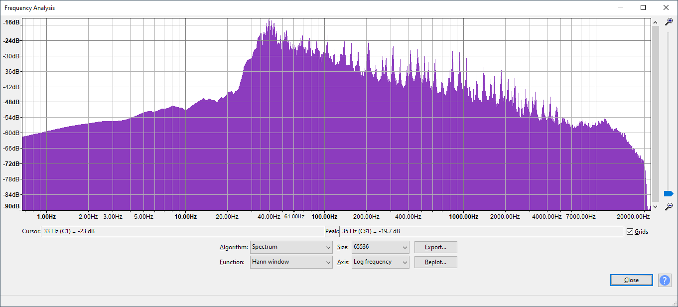Screen dimensions: 678x307
Task: Click the down arrow of the vertical scrollbar
Action: tap(655, 206)
